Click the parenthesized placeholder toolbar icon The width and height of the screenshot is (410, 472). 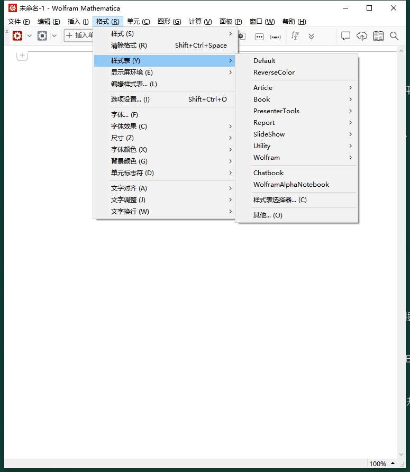[x=275, y=37]
